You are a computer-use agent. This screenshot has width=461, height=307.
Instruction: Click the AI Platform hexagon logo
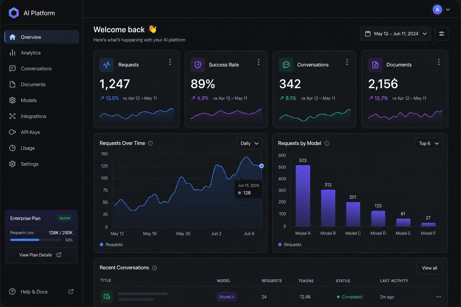pyautogui.click(x=14, y=13)
